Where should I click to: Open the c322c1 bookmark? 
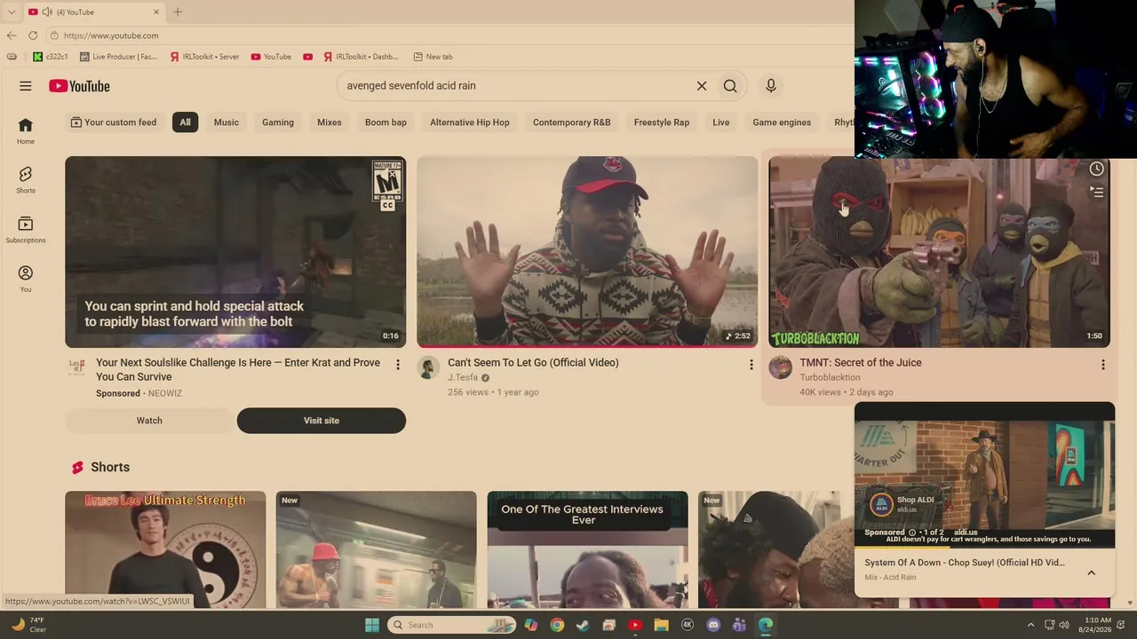(50, 57)
